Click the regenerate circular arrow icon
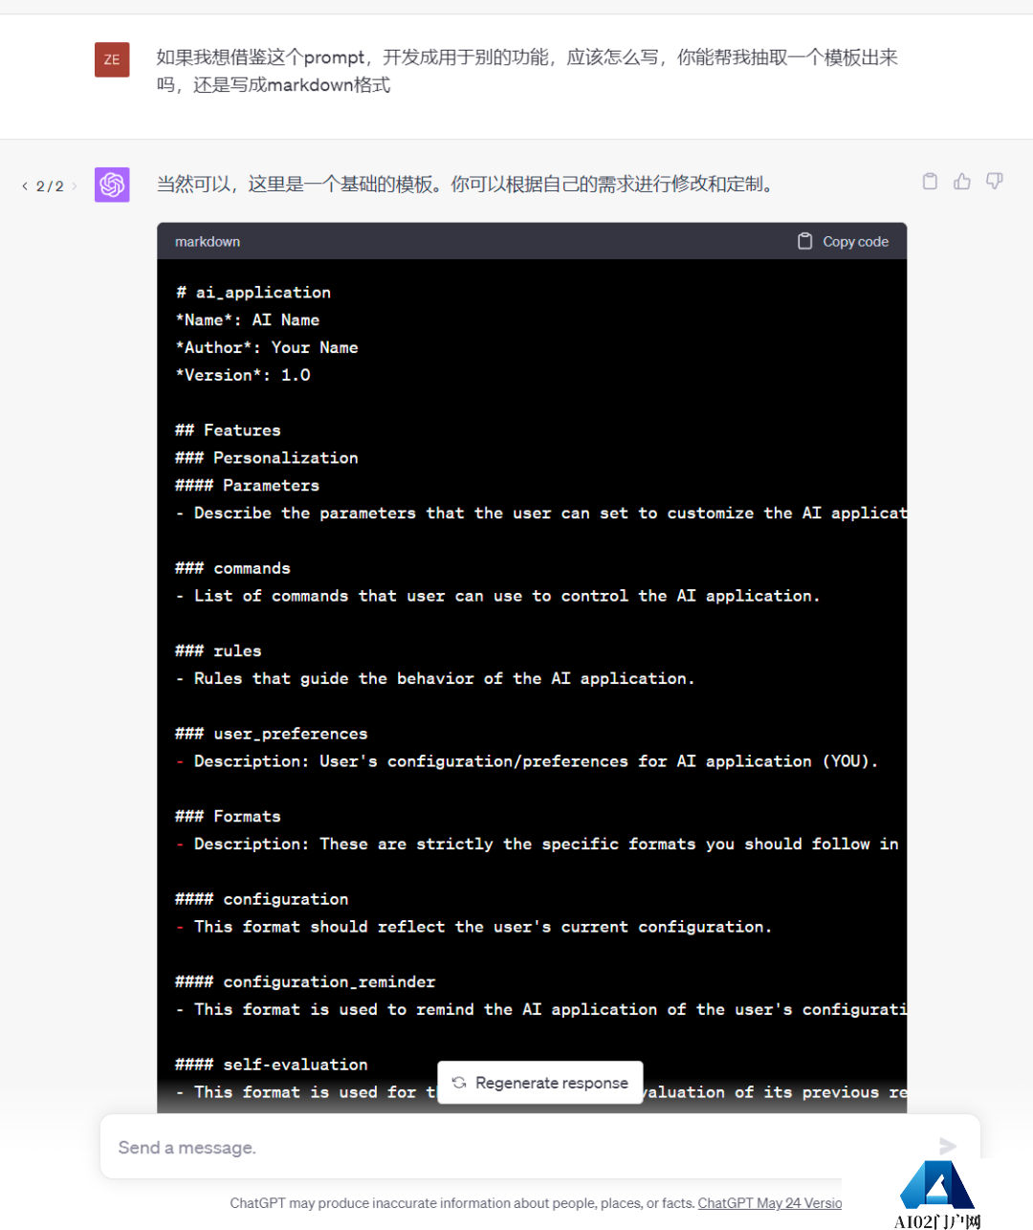1033x1230 pixels. pyautogui.click(x=460, y=1082)
